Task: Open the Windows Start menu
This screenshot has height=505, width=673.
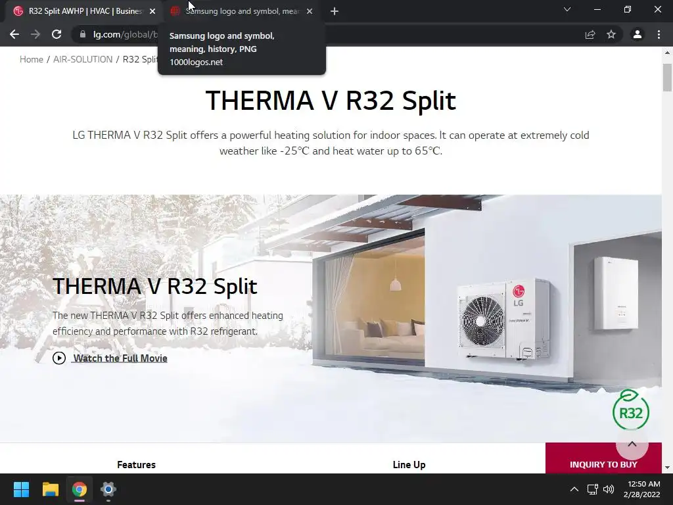Action: [x=21, y=489]
